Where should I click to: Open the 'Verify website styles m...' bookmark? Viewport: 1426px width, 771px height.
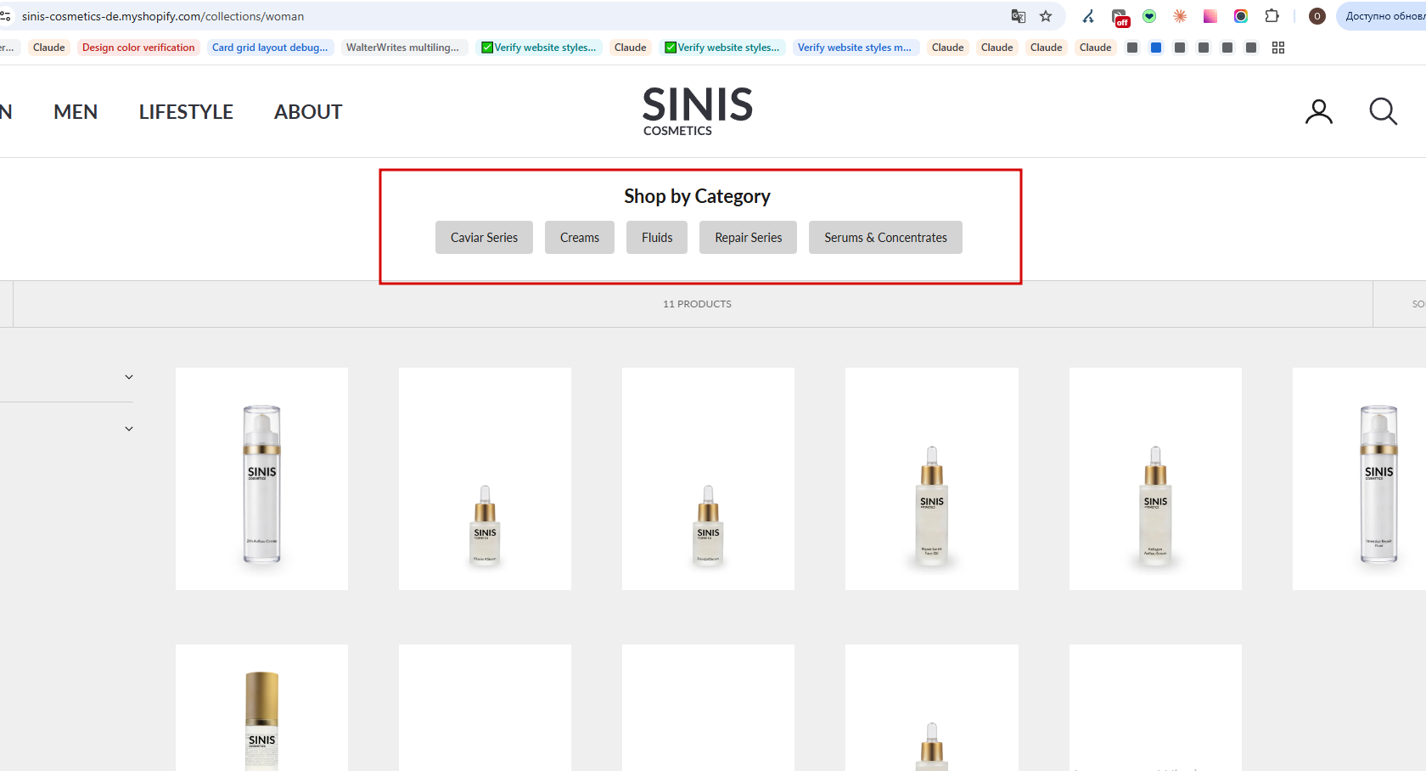[855, 48]
